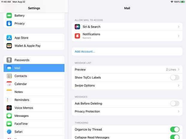Tap the Siri & Search label
The width and height of the screenshot is (186, 139).
click(91, 27)
